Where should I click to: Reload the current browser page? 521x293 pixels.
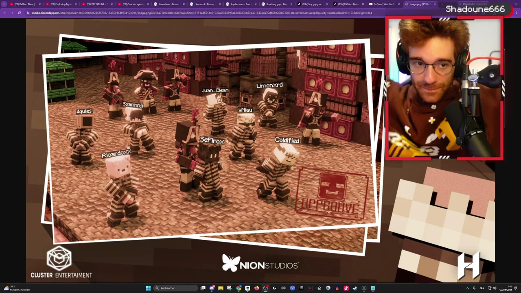19,13
